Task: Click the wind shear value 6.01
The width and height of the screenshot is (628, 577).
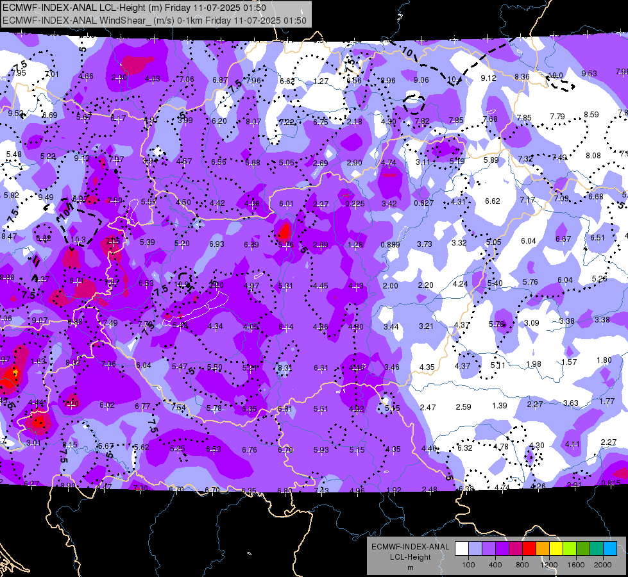Action: tap(286, 203)
